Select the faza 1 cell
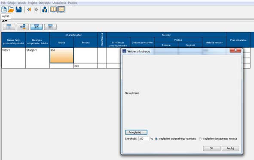This screenshot has width=254, height=160. coord(14,58)
